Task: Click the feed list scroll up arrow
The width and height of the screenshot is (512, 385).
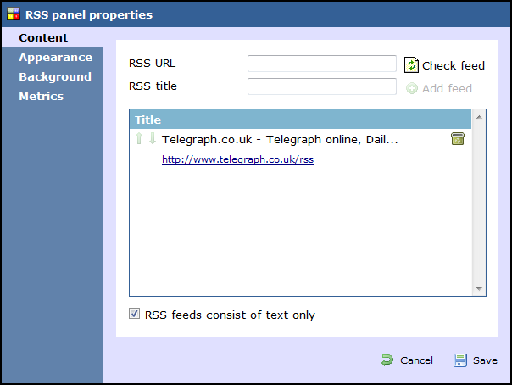Action: [x=479, y=117]
